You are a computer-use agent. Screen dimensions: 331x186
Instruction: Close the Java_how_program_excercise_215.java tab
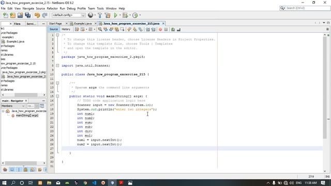163,24
